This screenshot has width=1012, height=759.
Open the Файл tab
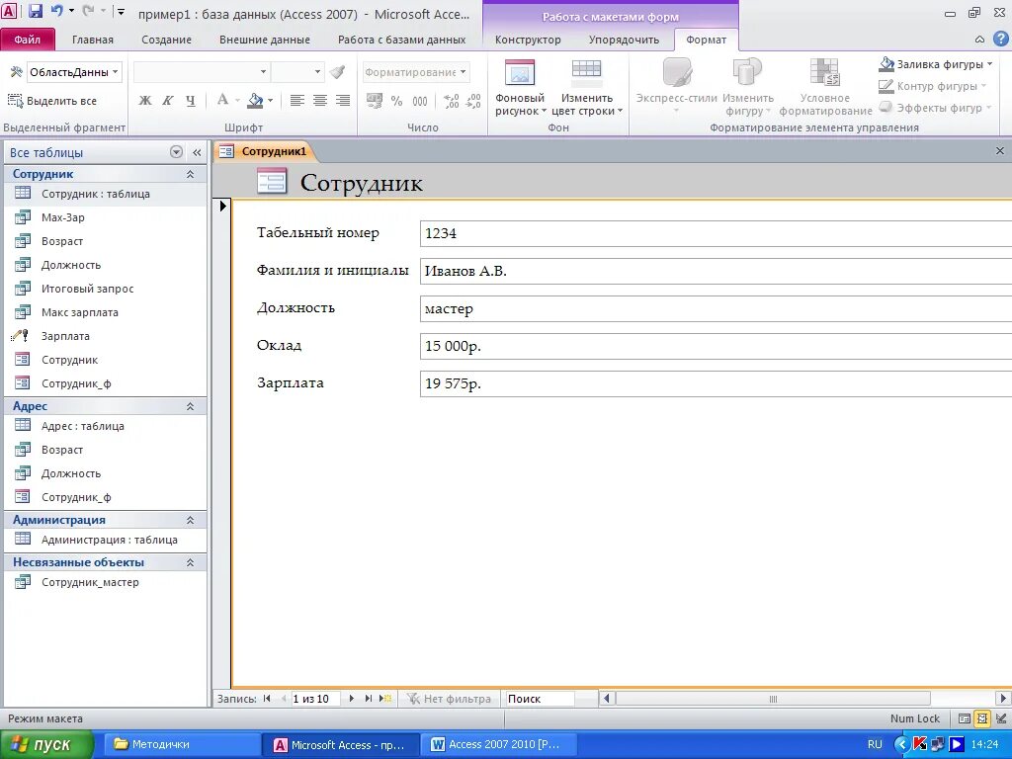pyautogui.click(x=27, y=40)
